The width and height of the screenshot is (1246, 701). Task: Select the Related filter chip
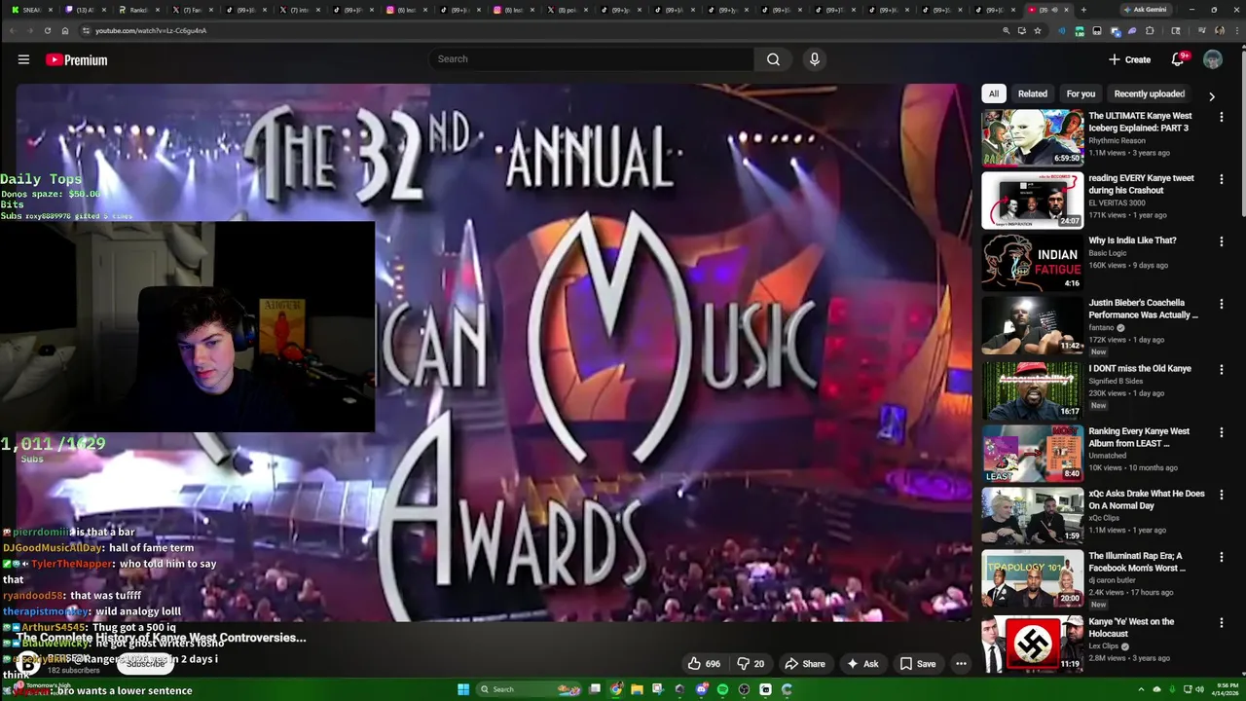pyautogui.click(x=1033, y=93)
